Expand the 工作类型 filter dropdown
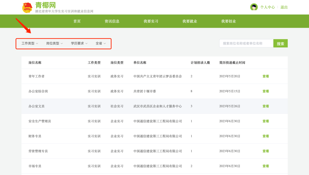The image size is (309, 175). [30, 43]
